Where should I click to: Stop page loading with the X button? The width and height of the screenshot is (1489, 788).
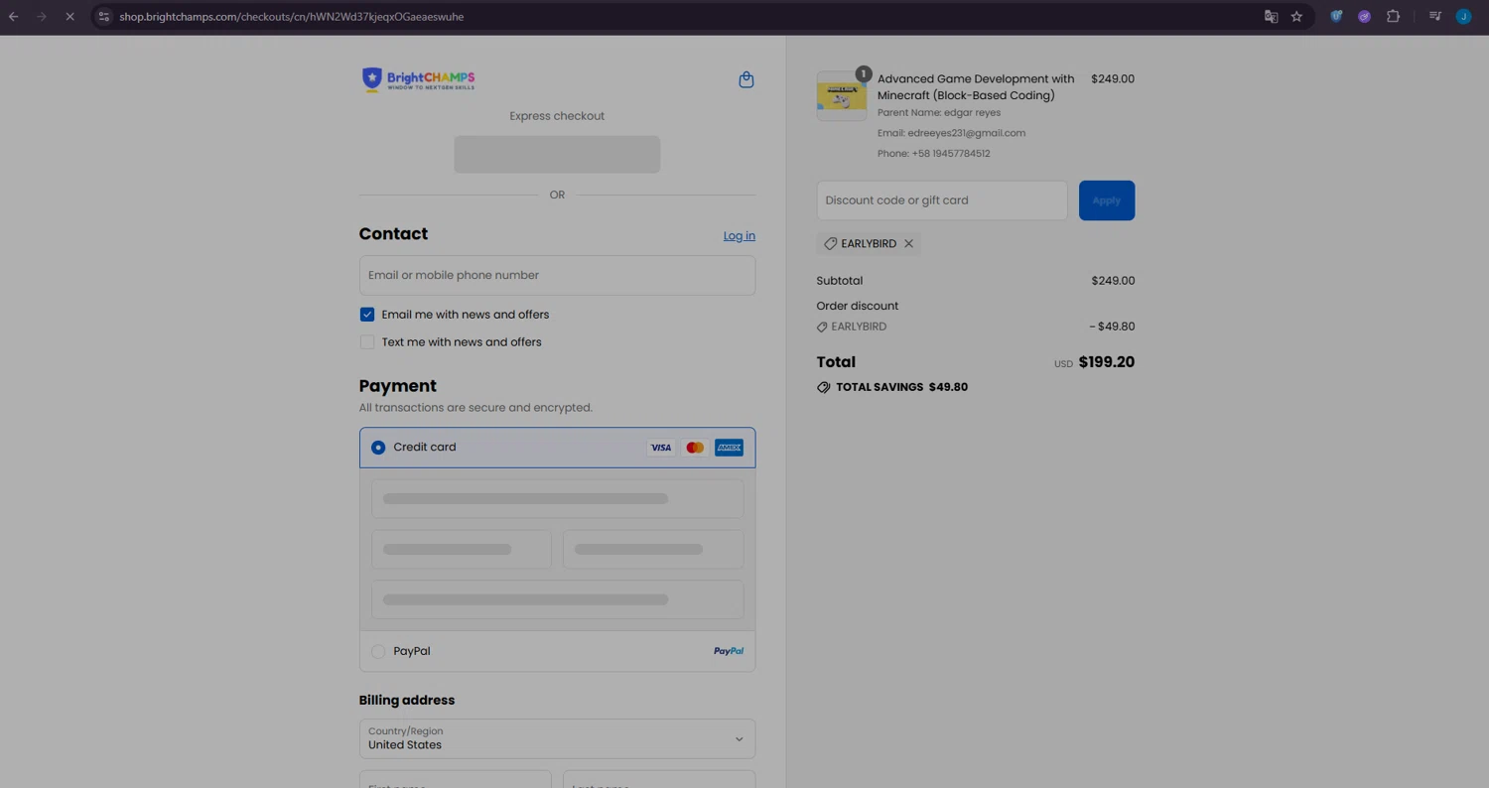[69, 17]
